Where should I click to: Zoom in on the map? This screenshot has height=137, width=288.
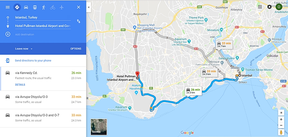point(281,119)
